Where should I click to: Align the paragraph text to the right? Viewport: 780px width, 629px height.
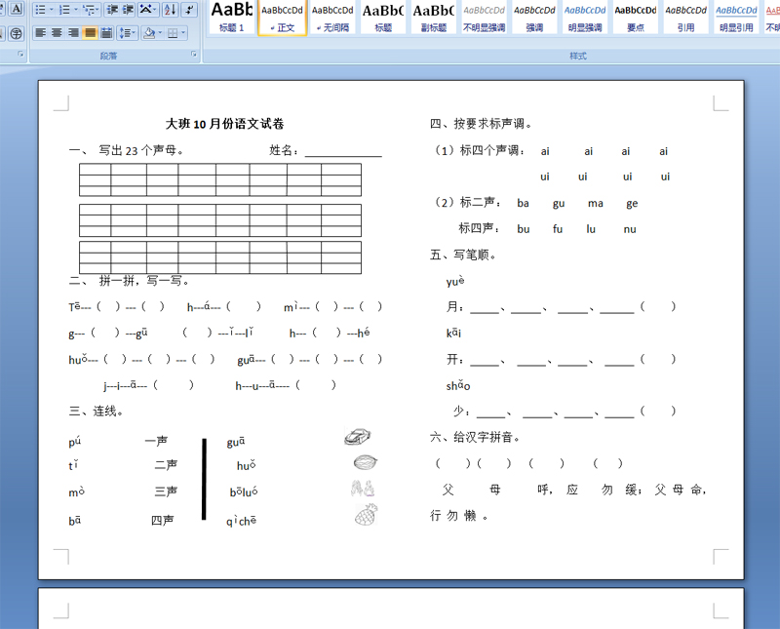[74, 33]
